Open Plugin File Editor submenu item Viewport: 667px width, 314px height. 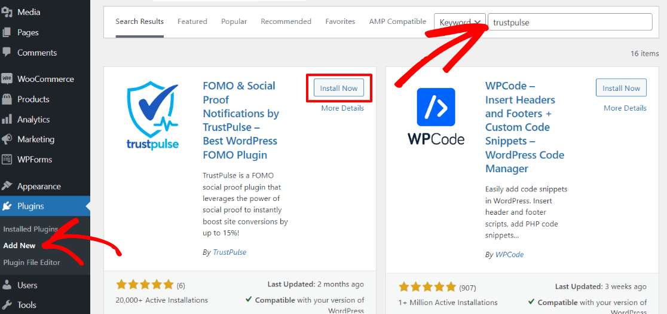[32, 262]
